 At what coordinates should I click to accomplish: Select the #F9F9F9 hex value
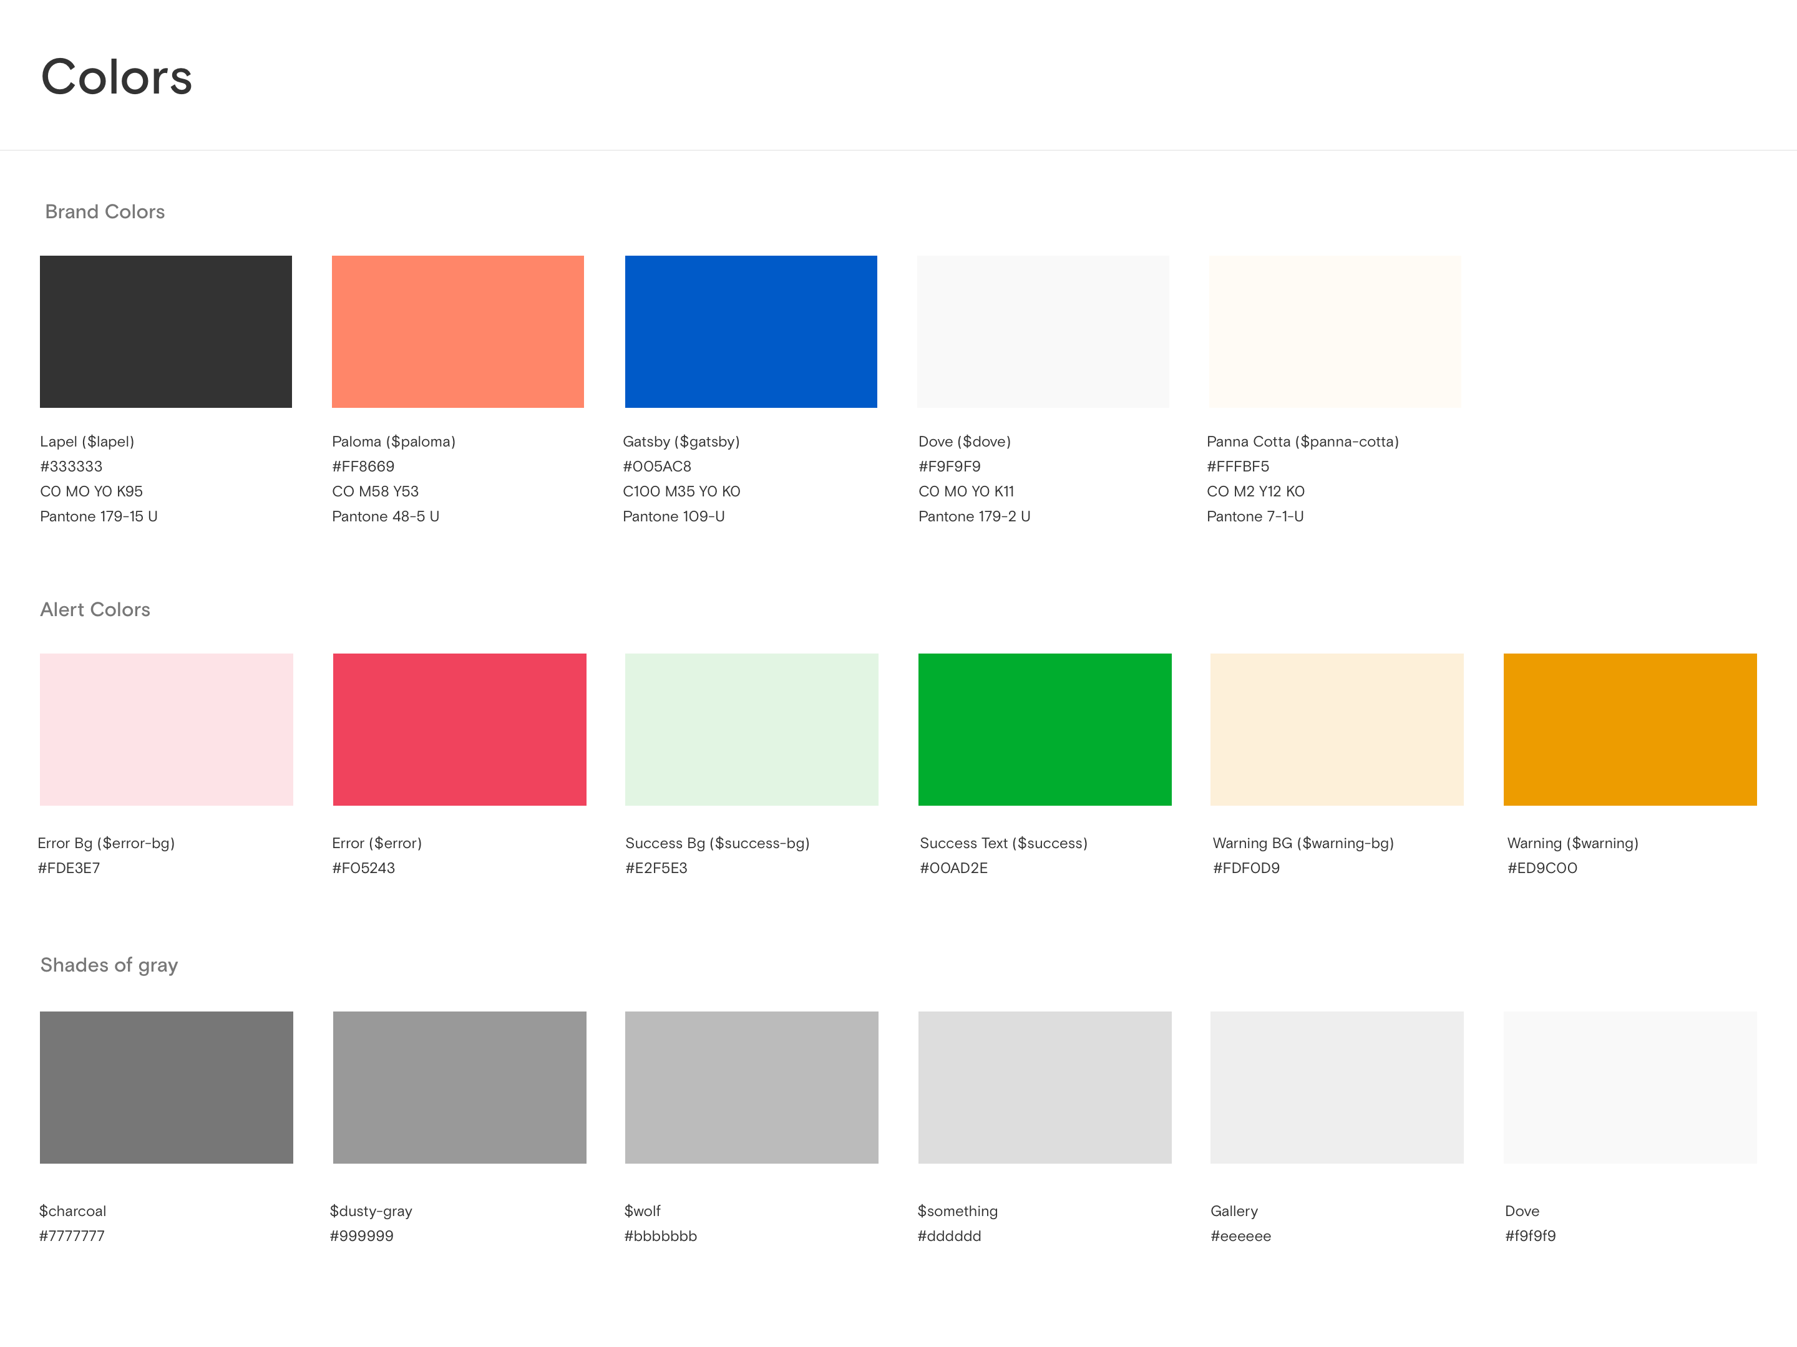click(949, 467)
